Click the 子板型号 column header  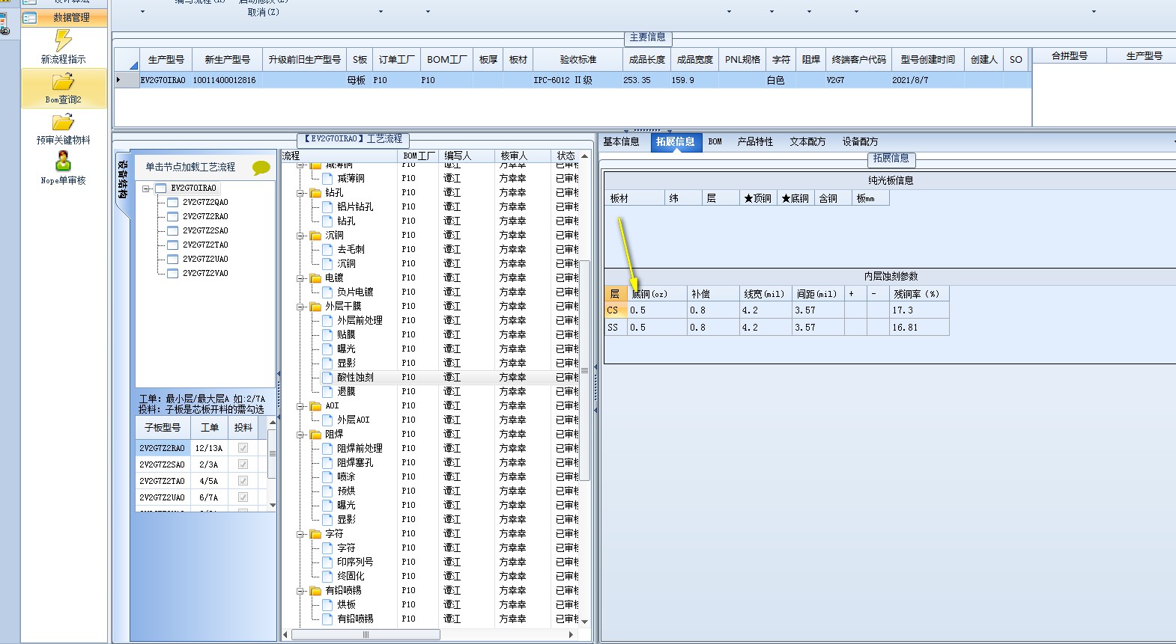[x=163, y=428]
